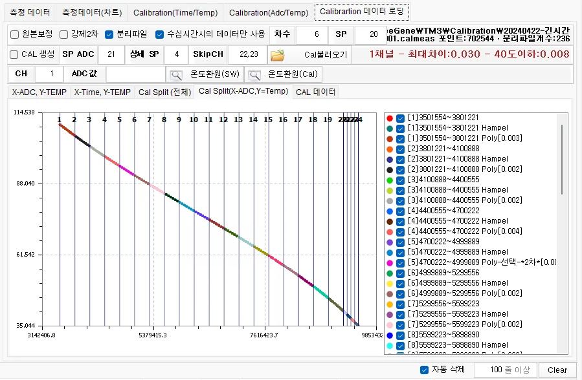582x380 pixels.
Task: Click the magenta swatch of [5]4700222~4999889 Poly
Action: point(390,263)
